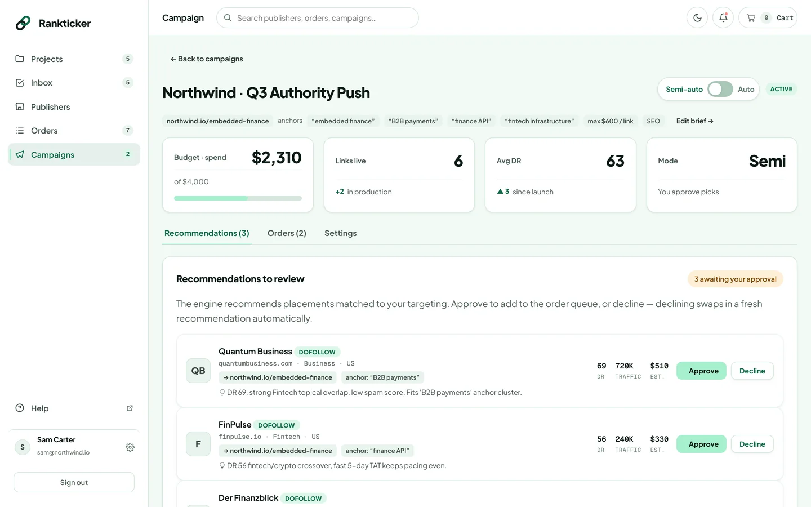
Task: Click the Sign out button
Action: (x=74, y=482)
